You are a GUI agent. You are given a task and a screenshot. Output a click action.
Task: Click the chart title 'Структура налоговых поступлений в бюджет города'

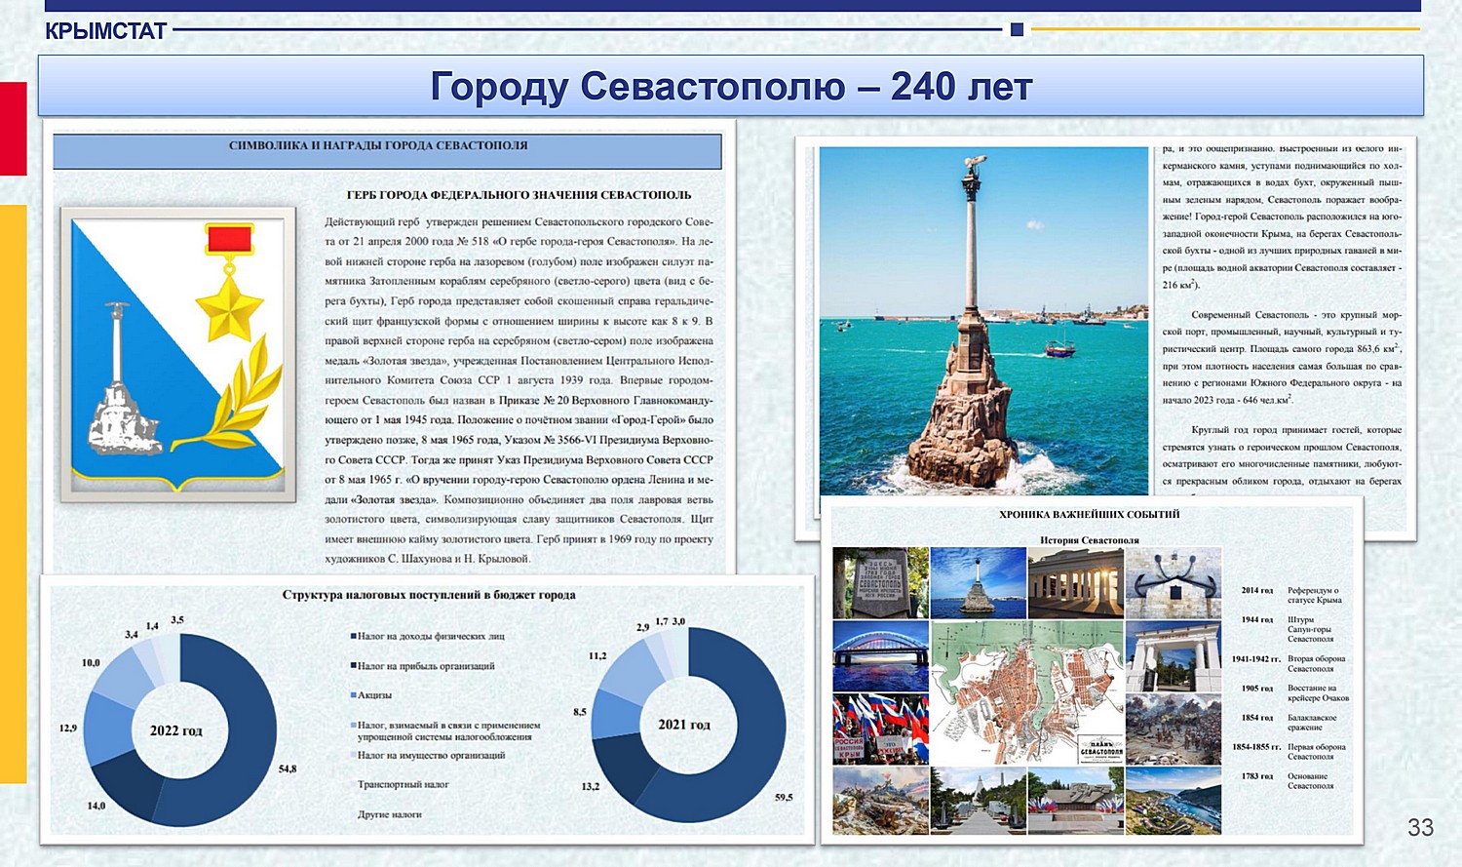coord(429,595)
